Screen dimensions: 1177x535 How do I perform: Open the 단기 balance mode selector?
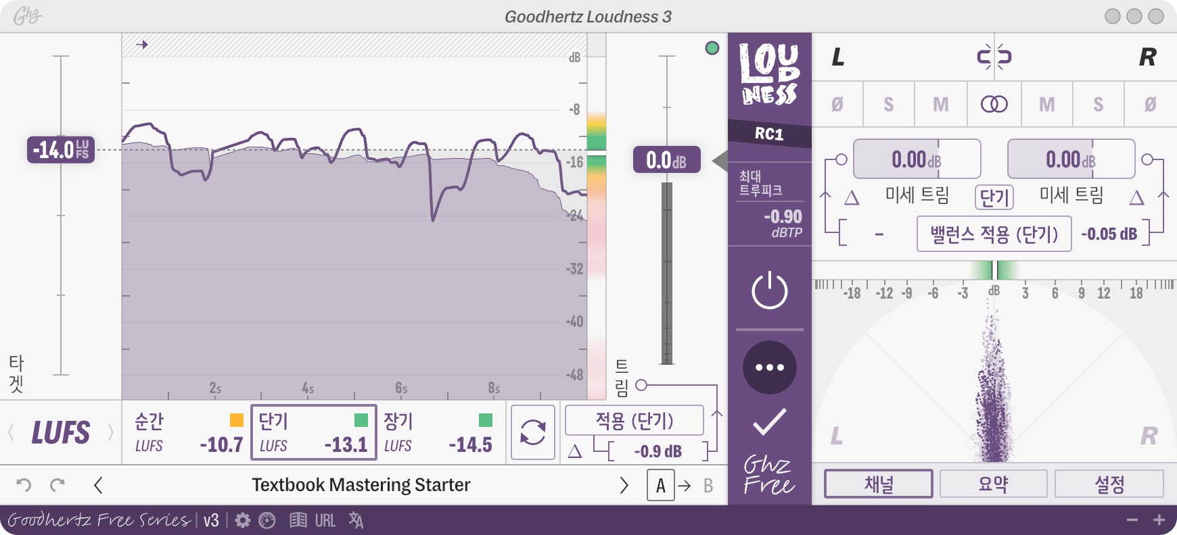coord(994,197)
